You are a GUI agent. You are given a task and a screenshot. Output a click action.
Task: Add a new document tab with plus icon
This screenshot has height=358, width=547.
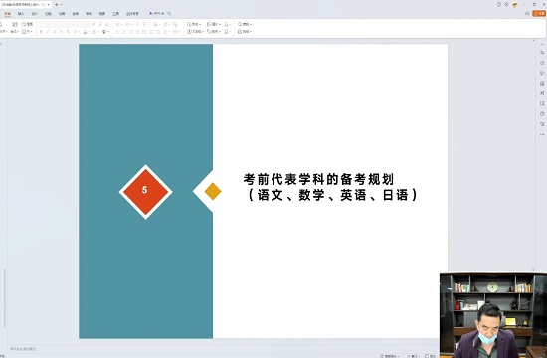coord(56,5)
